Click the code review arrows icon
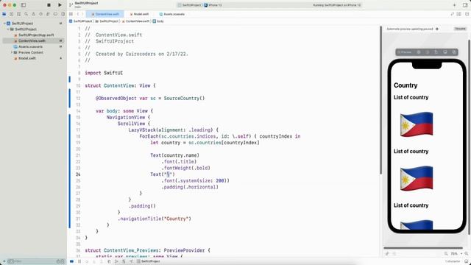This screenshot has height=265, width=471. [x=452, y=14]
